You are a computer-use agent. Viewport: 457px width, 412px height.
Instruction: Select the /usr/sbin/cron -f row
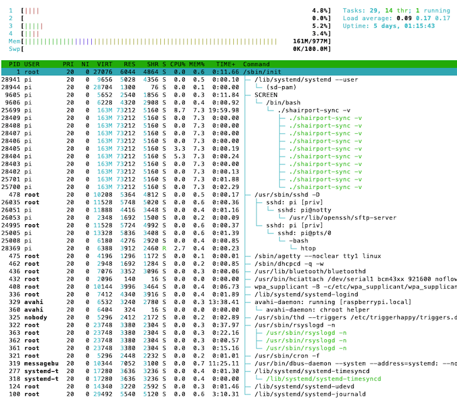click(229, 355)
